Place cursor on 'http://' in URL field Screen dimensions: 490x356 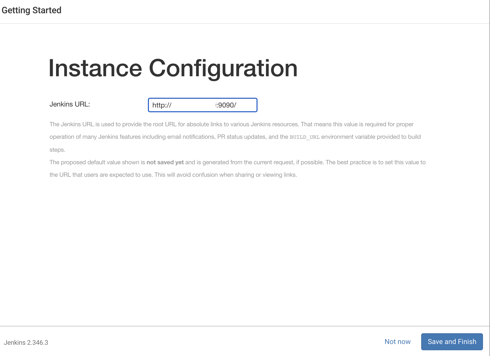coord(162,105)
